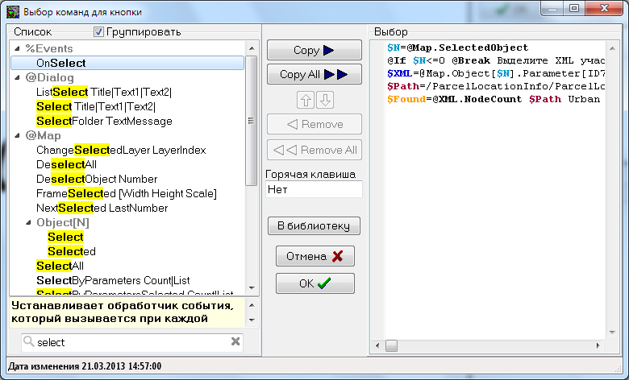The width and height of the screenshot is (629, 380).
Task: Collapse the %Events group
Action: (x=17, y=48)
